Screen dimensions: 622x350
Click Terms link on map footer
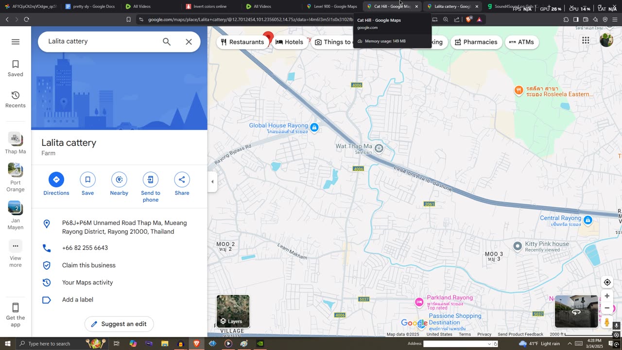465,334
